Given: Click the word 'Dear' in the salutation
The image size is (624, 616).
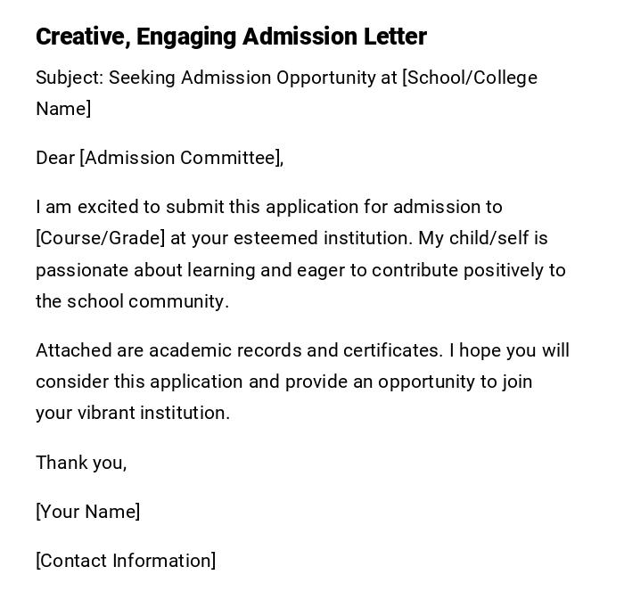Looking at the screenshot, I should pyautogui.click(x=54, y=158).
